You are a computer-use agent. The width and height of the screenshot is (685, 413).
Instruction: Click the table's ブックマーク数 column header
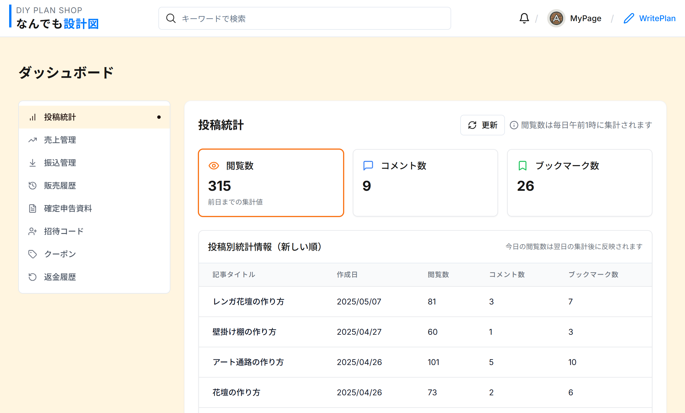[x=593, y=275]
